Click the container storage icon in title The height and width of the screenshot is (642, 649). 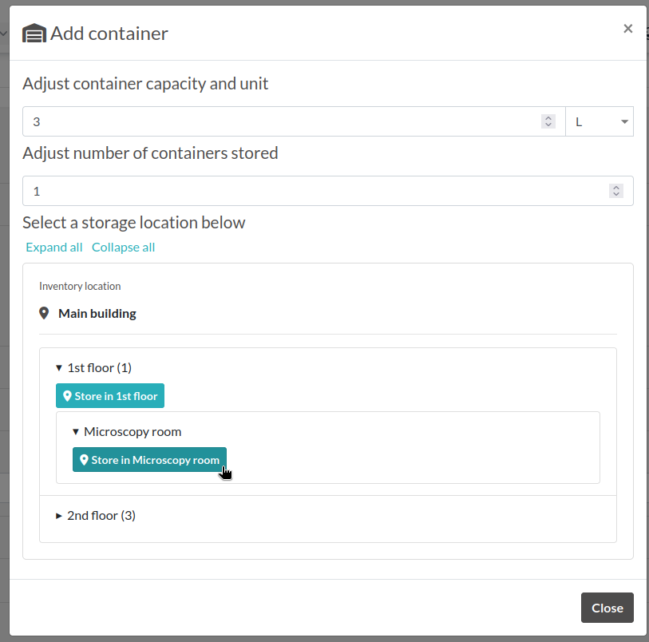[34, 33]
